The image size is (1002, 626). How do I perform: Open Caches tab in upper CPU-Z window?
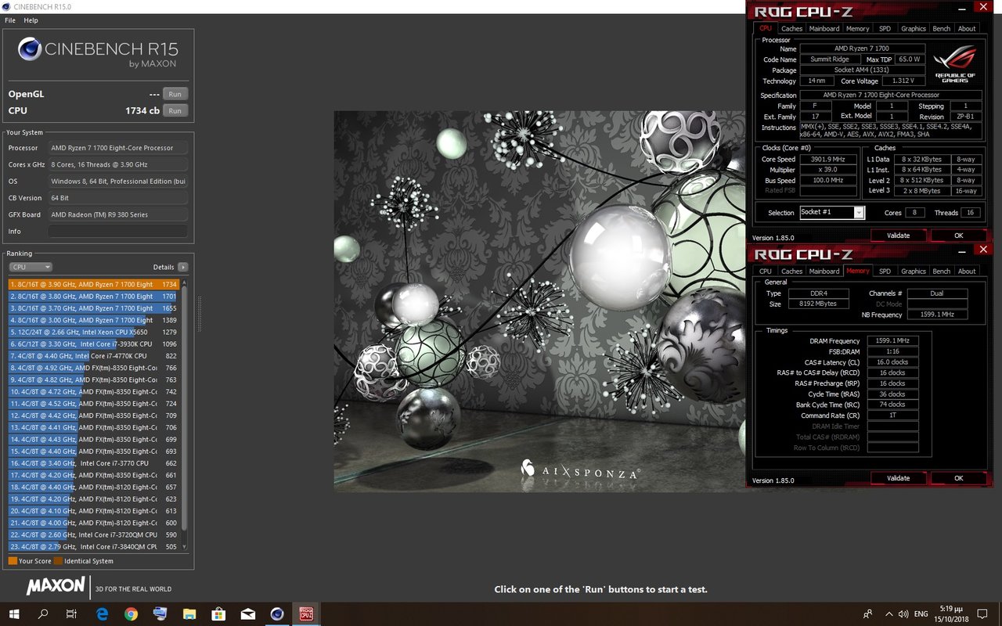pos(791,29)
